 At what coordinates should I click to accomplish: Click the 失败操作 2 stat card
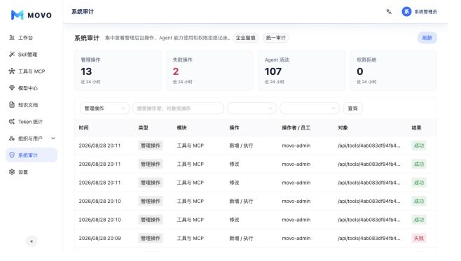pos(209,70)
